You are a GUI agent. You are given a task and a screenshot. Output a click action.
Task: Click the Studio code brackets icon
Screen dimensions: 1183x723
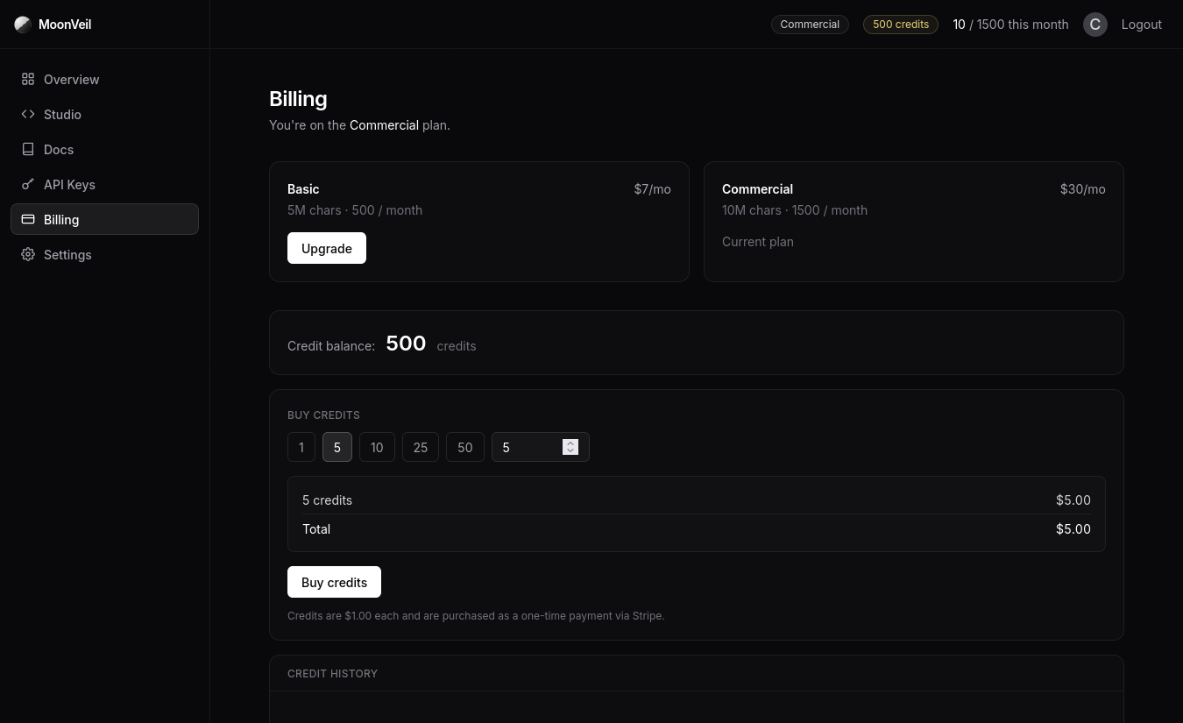(x=28, y=114)
